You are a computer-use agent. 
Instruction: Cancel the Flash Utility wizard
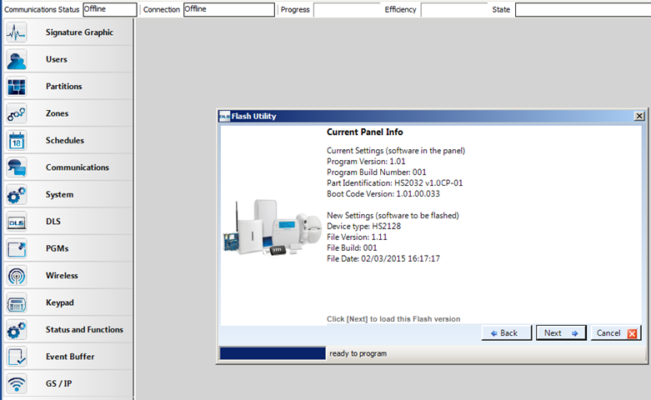617,333
